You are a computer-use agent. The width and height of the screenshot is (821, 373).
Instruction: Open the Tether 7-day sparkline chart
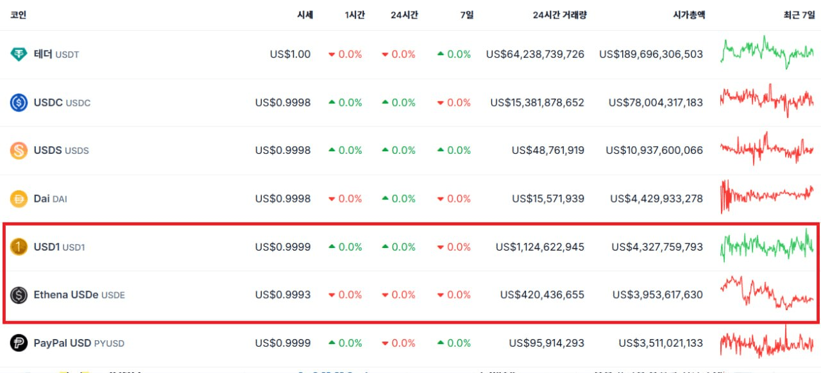pyautogui.click(x=767, y=53)
